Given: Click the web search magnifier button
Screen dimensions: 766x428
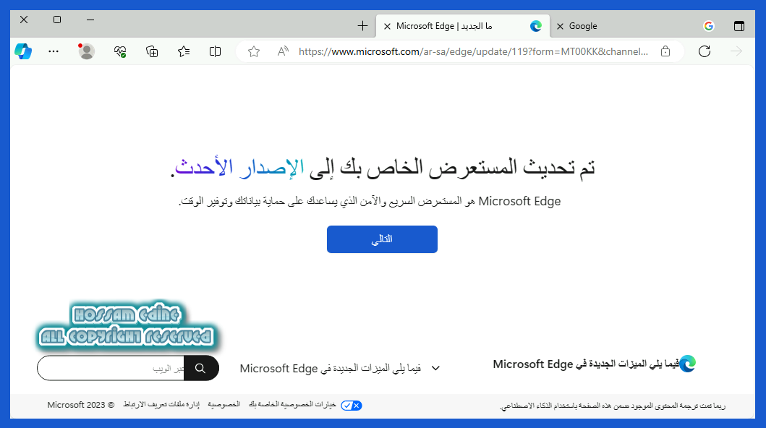Looking at the screenshot, I should pyautogui.click(x=201, y=368).
